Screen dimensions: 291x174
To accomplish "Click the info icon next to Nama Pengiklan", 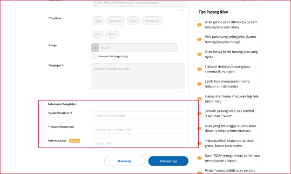I will pyautogui.click(x=71, y=113).
